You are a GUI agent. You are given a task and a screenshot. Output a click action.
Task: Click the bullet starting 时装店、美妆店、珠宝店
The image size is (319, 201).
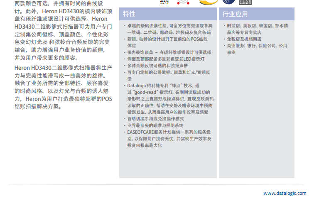[256, 29]
